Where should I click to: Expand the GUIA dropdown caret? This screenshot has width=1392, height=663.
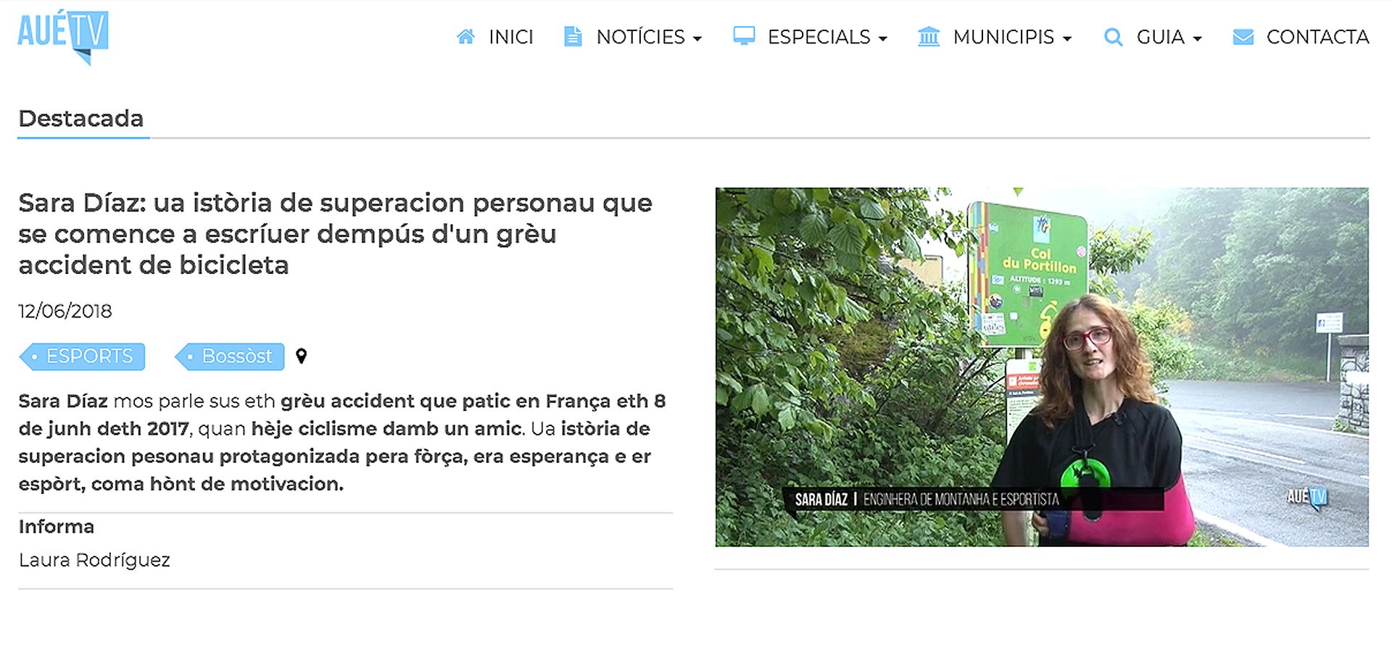pos(1197,39)
